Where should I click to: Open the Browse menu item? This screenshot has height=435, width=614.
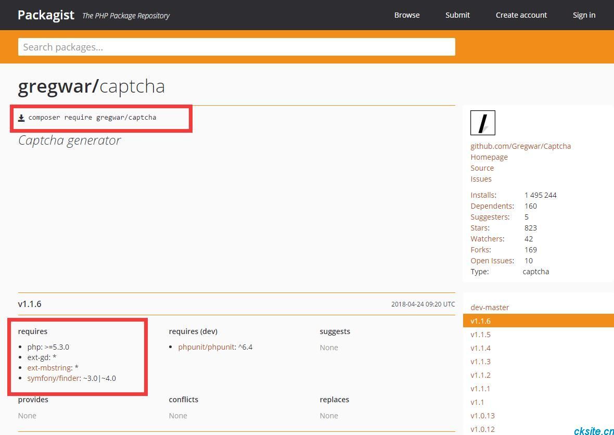[407, 15]
